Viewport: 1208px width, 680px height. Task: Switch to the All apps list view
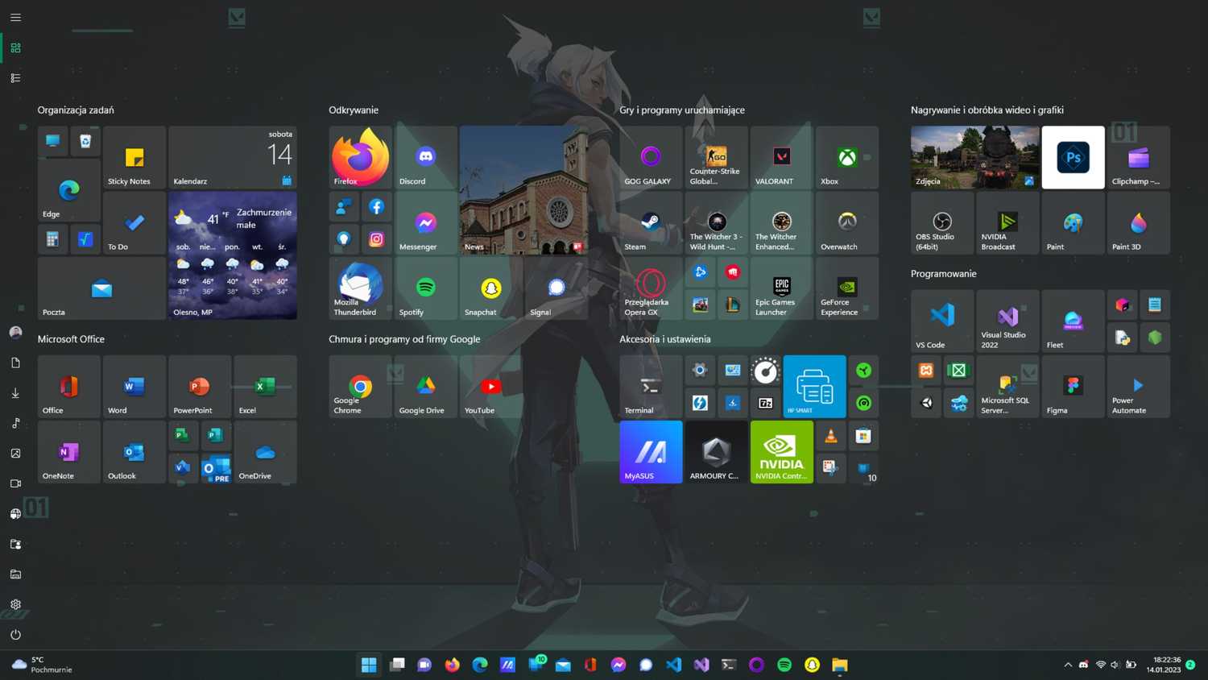pyautogui.click(x=15, y=77)
